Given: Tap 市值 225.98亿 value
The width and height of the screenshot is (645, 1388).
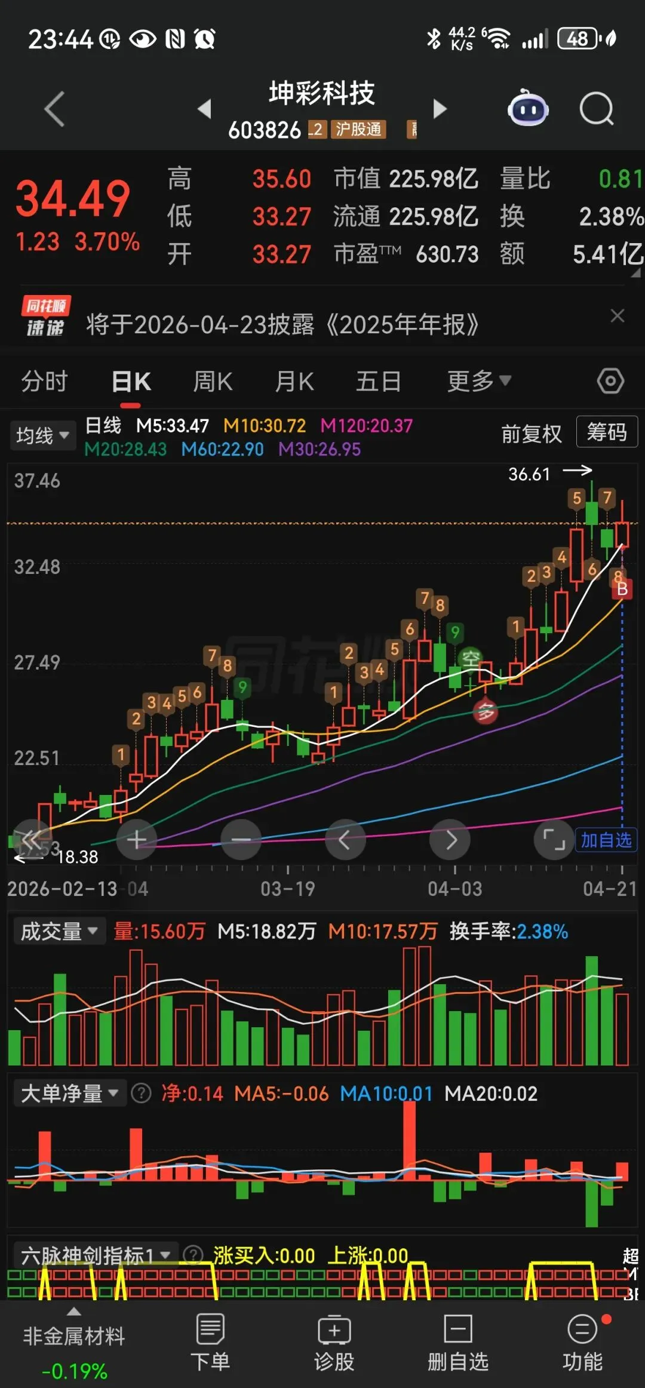Looking at the screenshot, I should point(406,179).
